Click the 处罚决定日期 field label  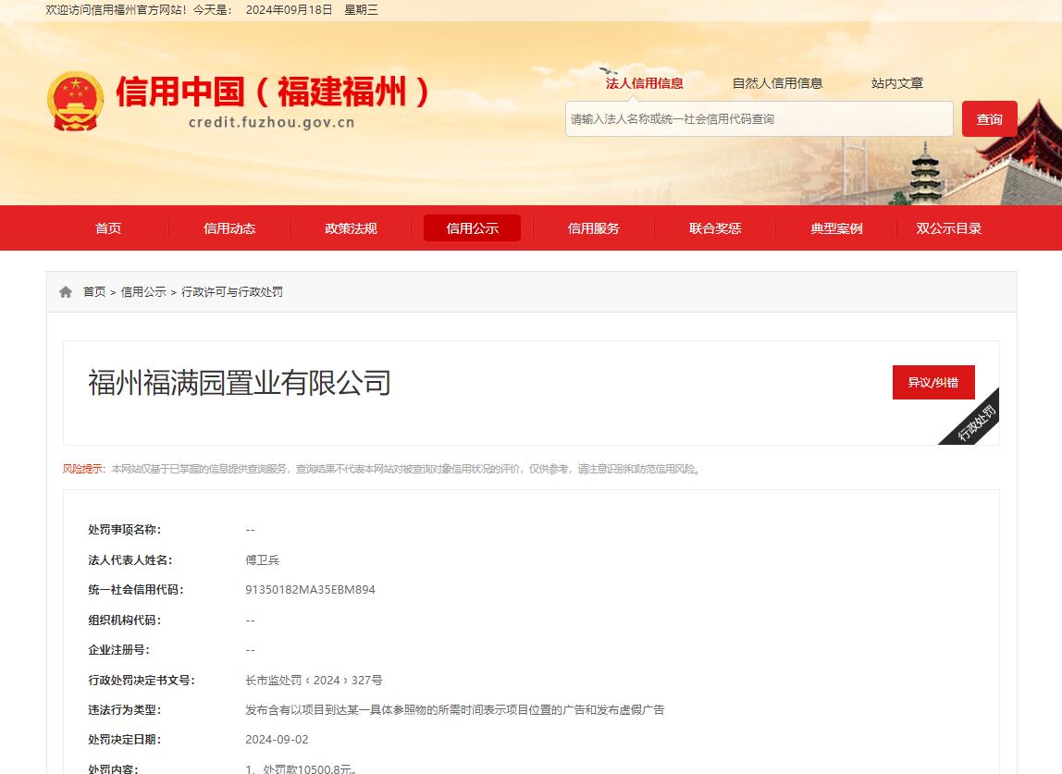click(x=125, y=740)
